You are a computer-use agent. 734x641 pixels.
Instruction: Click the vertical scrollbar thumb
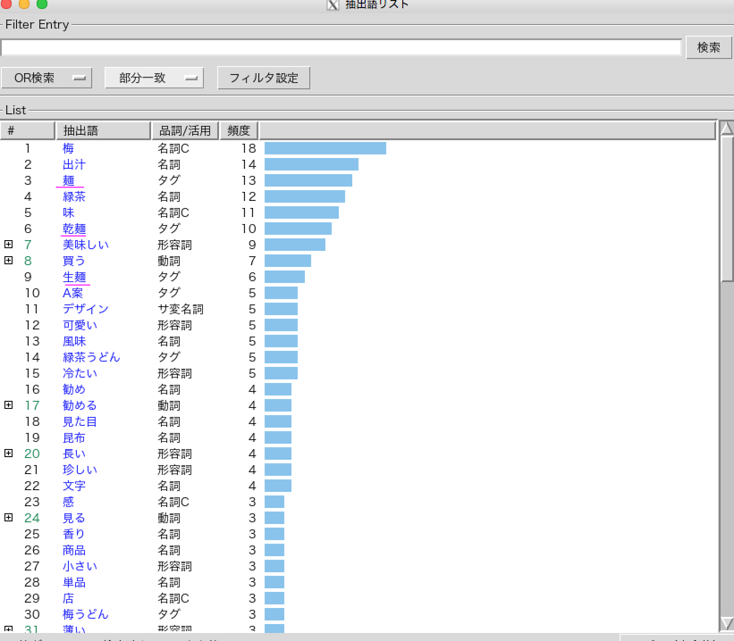pyautogui.click(x=727, y=210)
